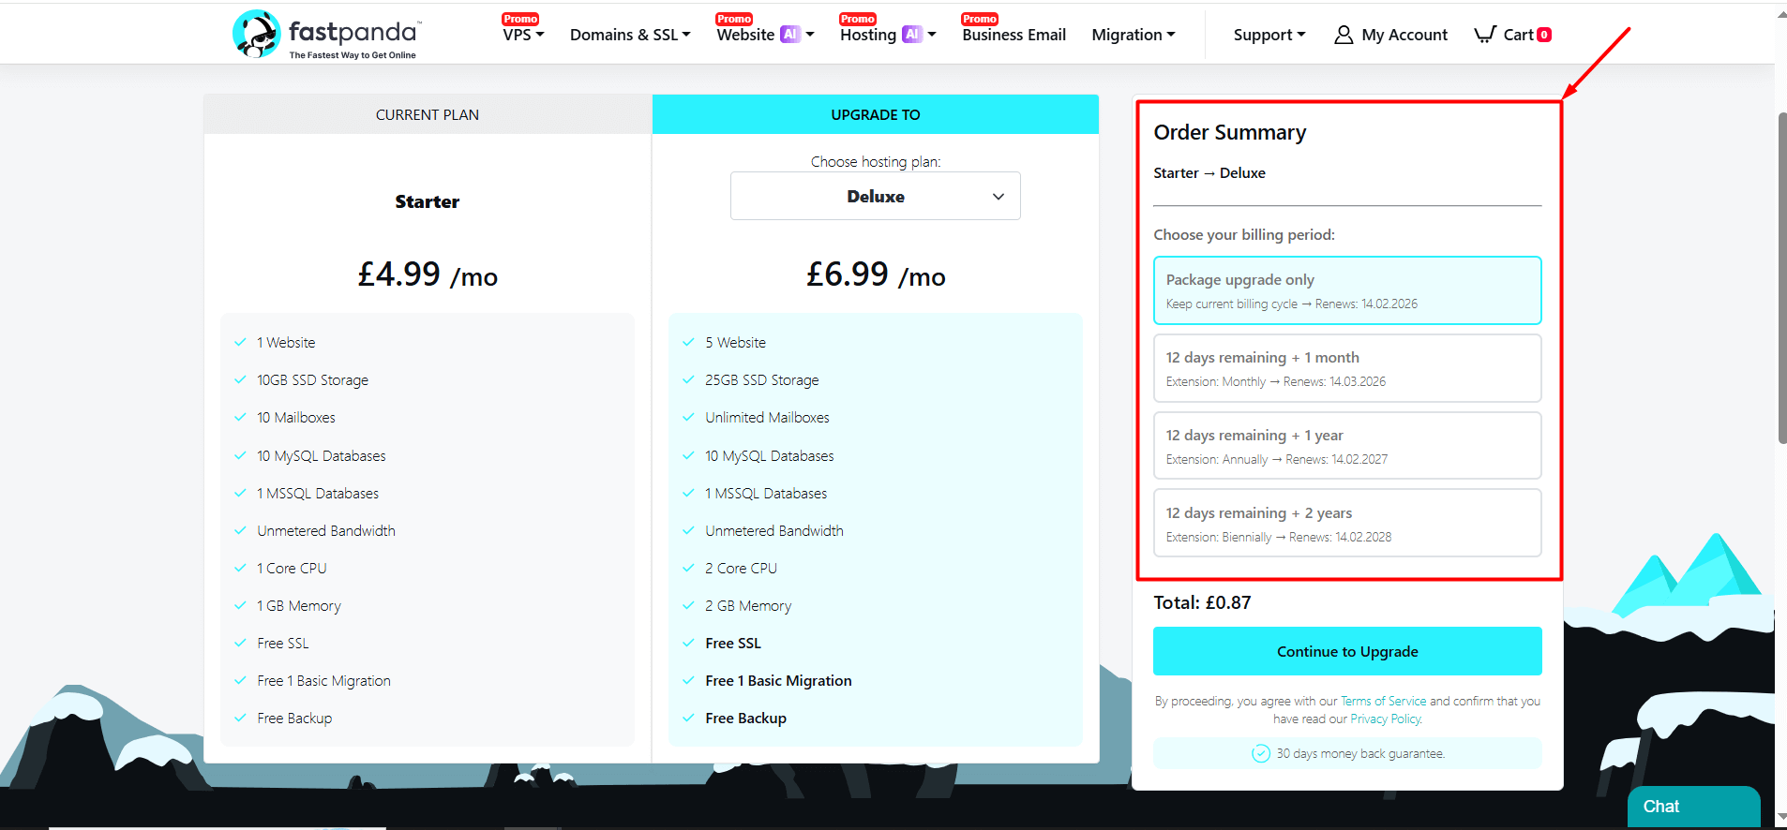This screenshot has width=1787, height=830.
Task: Expand the Migration dropdown menu
Action: 1133,35
